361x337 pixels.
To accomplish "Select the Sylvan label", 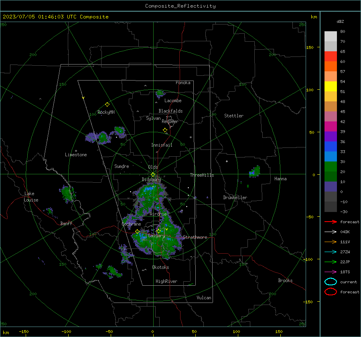I will click(153, 118).
